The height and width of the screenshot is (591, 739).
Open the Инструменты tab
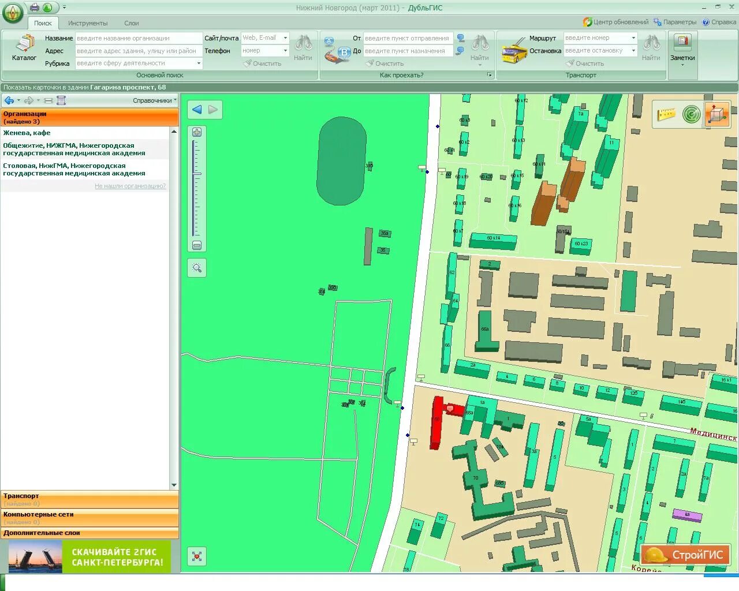88,23
